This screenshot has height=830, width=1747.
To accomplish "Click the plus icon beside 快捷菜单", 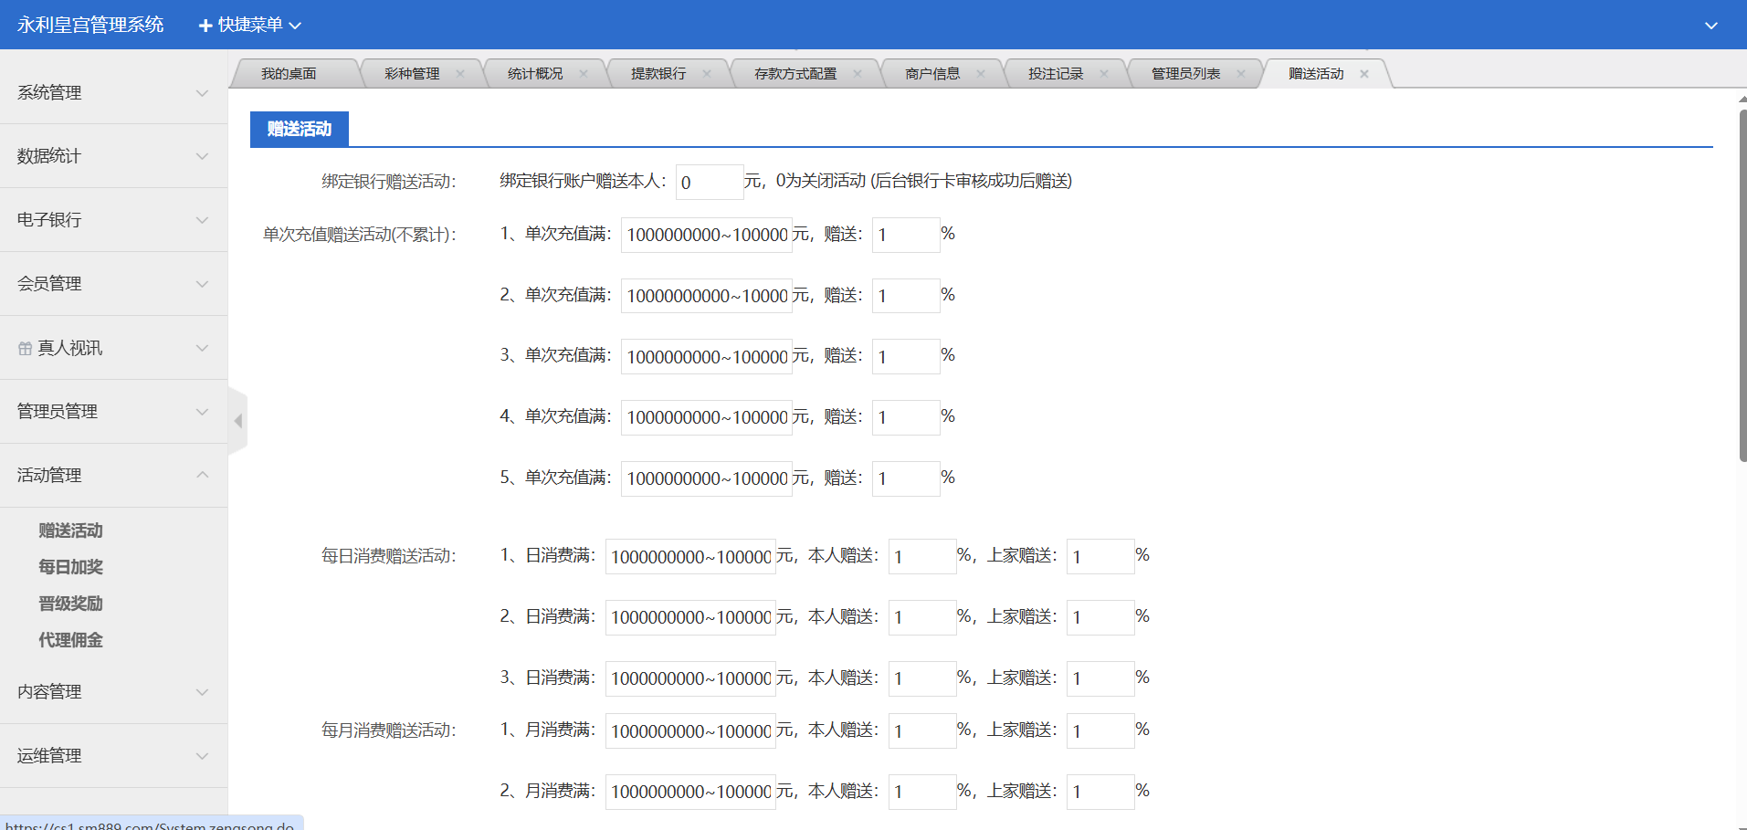I will [x=205, y=26].
